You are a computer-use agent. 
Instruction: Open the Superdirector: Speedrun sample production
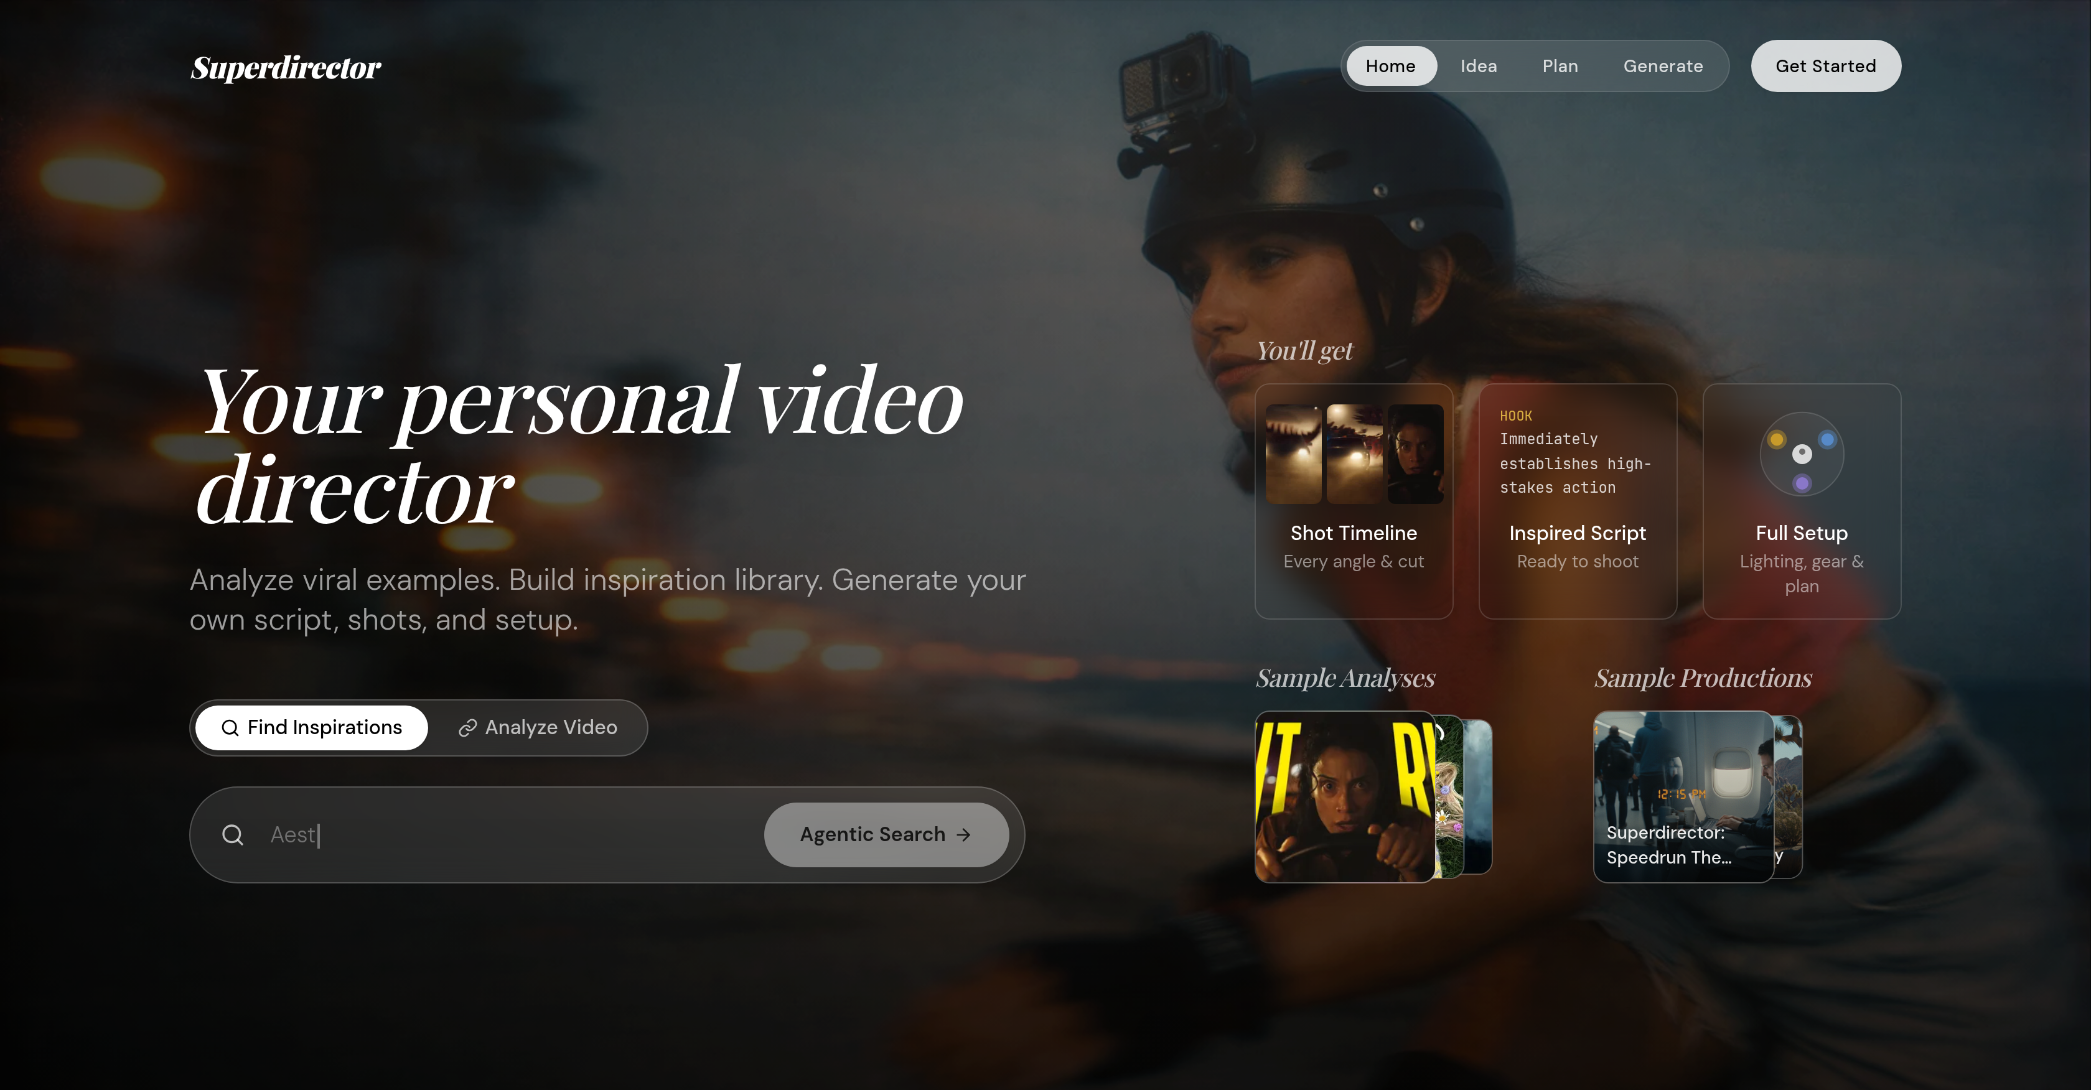pos(1682,796)
